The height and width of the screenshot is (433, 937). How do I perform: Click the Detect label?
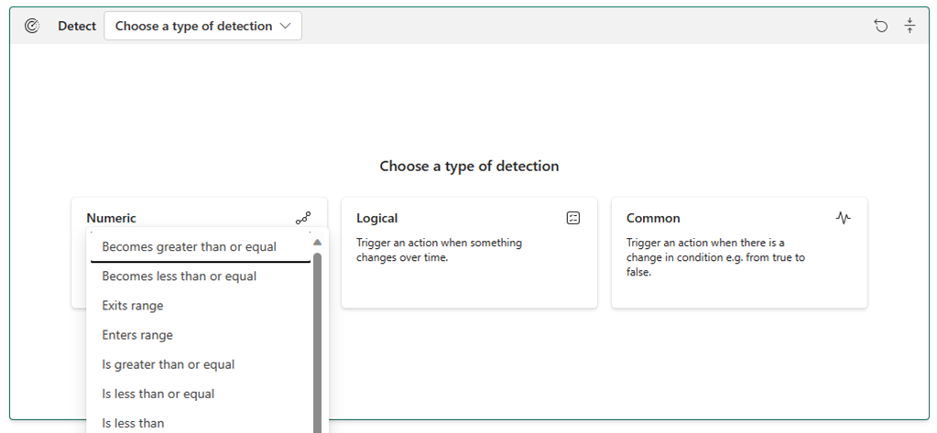77,26
